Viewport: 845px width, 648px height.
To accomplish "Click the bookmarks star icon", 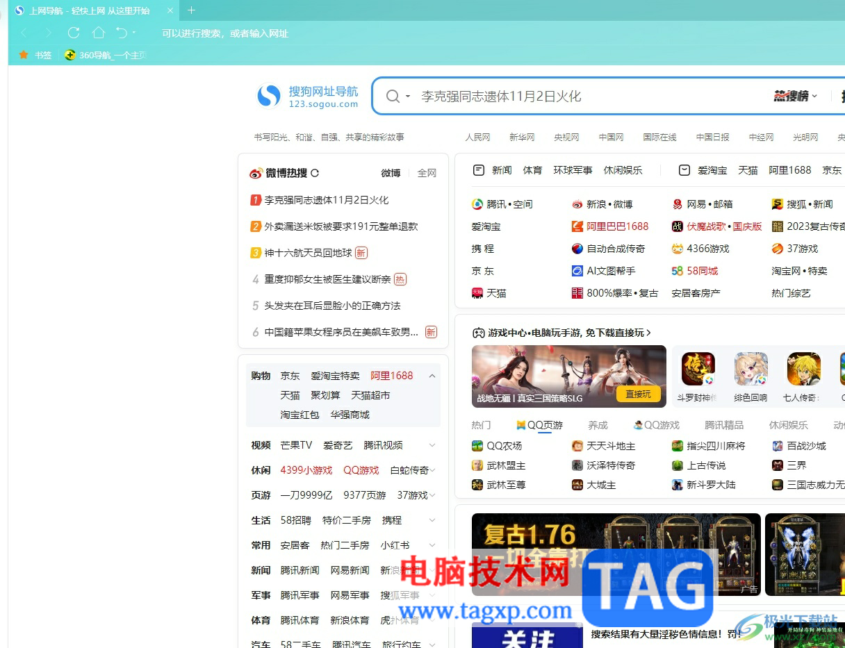I will 24,55.
